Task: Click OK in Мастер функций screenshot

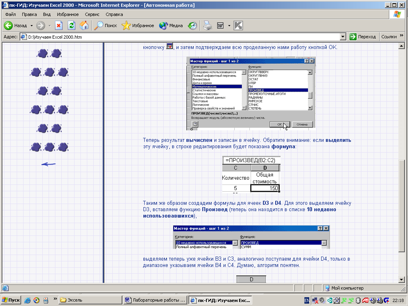Action: pos(279,124)
